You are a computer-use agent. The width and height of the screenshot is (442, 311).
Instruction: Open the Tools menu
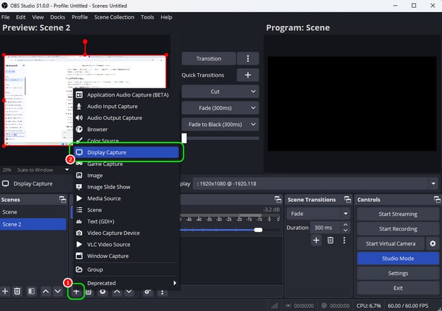tap(147, 17)
